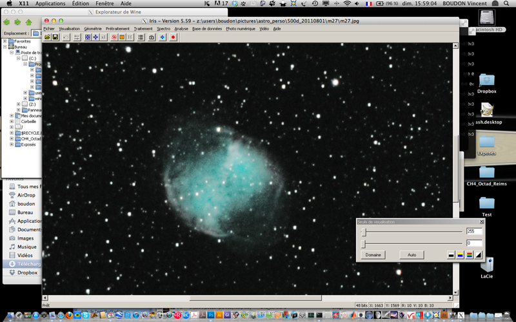Click the Auto threshold button
The height and width of the screenshot is (322, 516).
tap(412, 255)
